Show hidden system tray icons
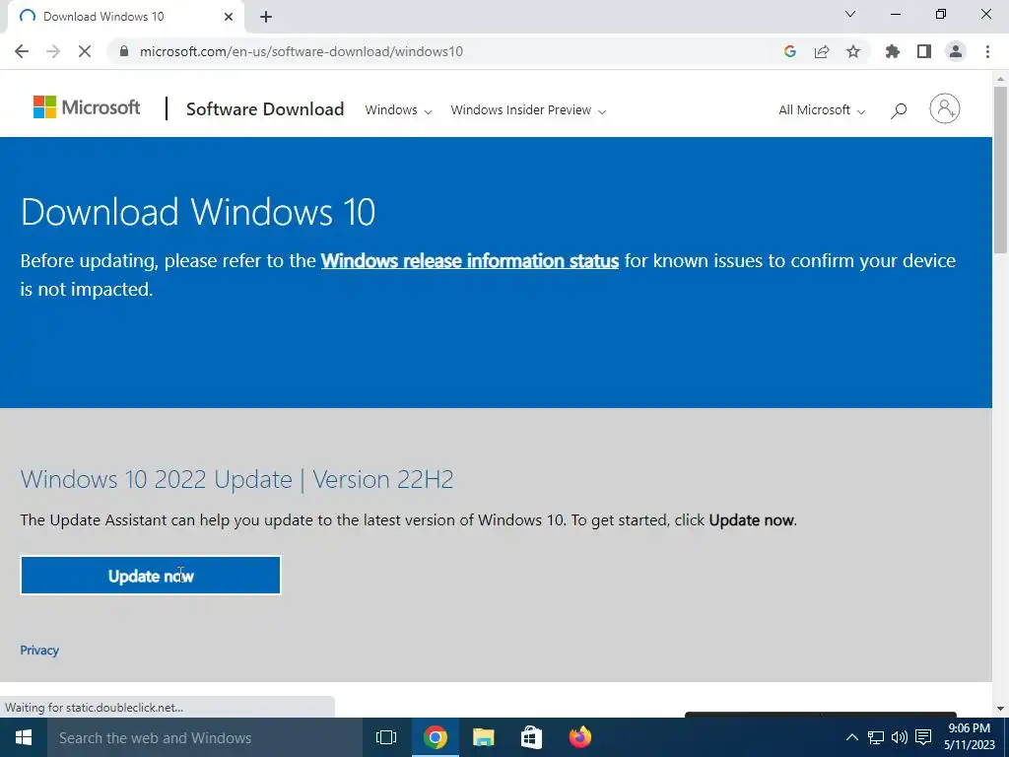Viewport: 1009px width, 757px height. pos(851,737)
